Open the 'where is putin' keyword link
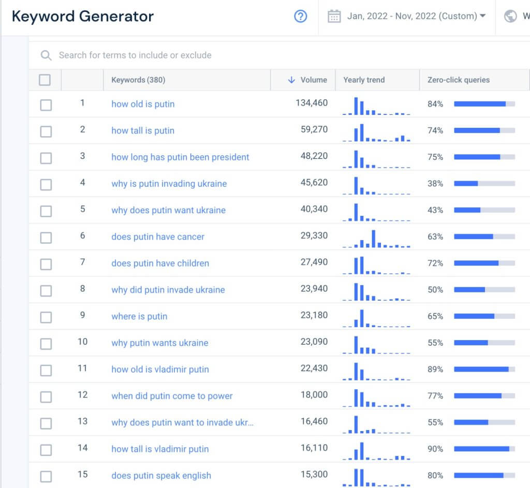 (139, 317)
